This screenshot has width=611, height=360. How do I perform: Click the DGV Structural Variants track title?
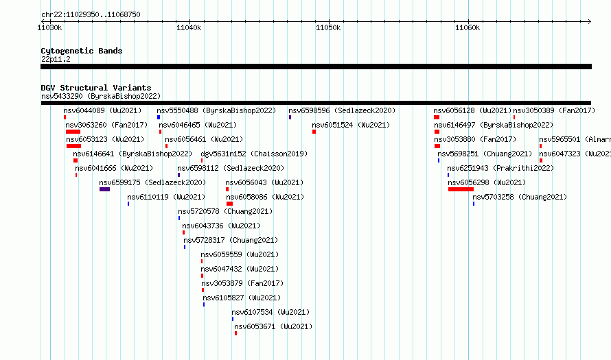96,88
